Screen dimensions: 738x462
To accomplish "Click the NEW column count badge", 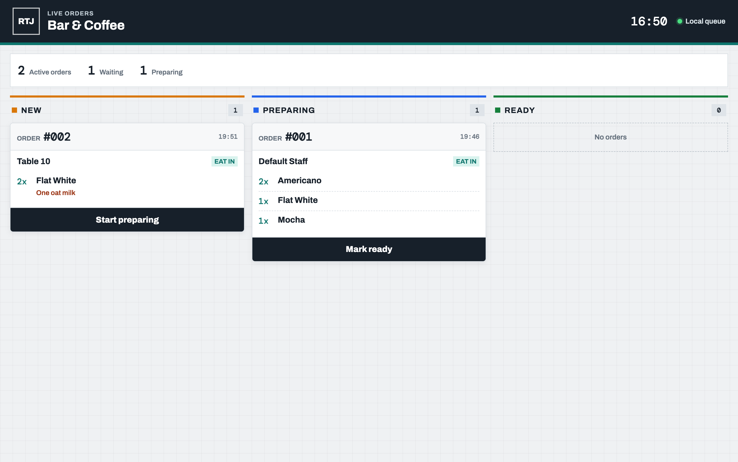I will coord(235,110).
